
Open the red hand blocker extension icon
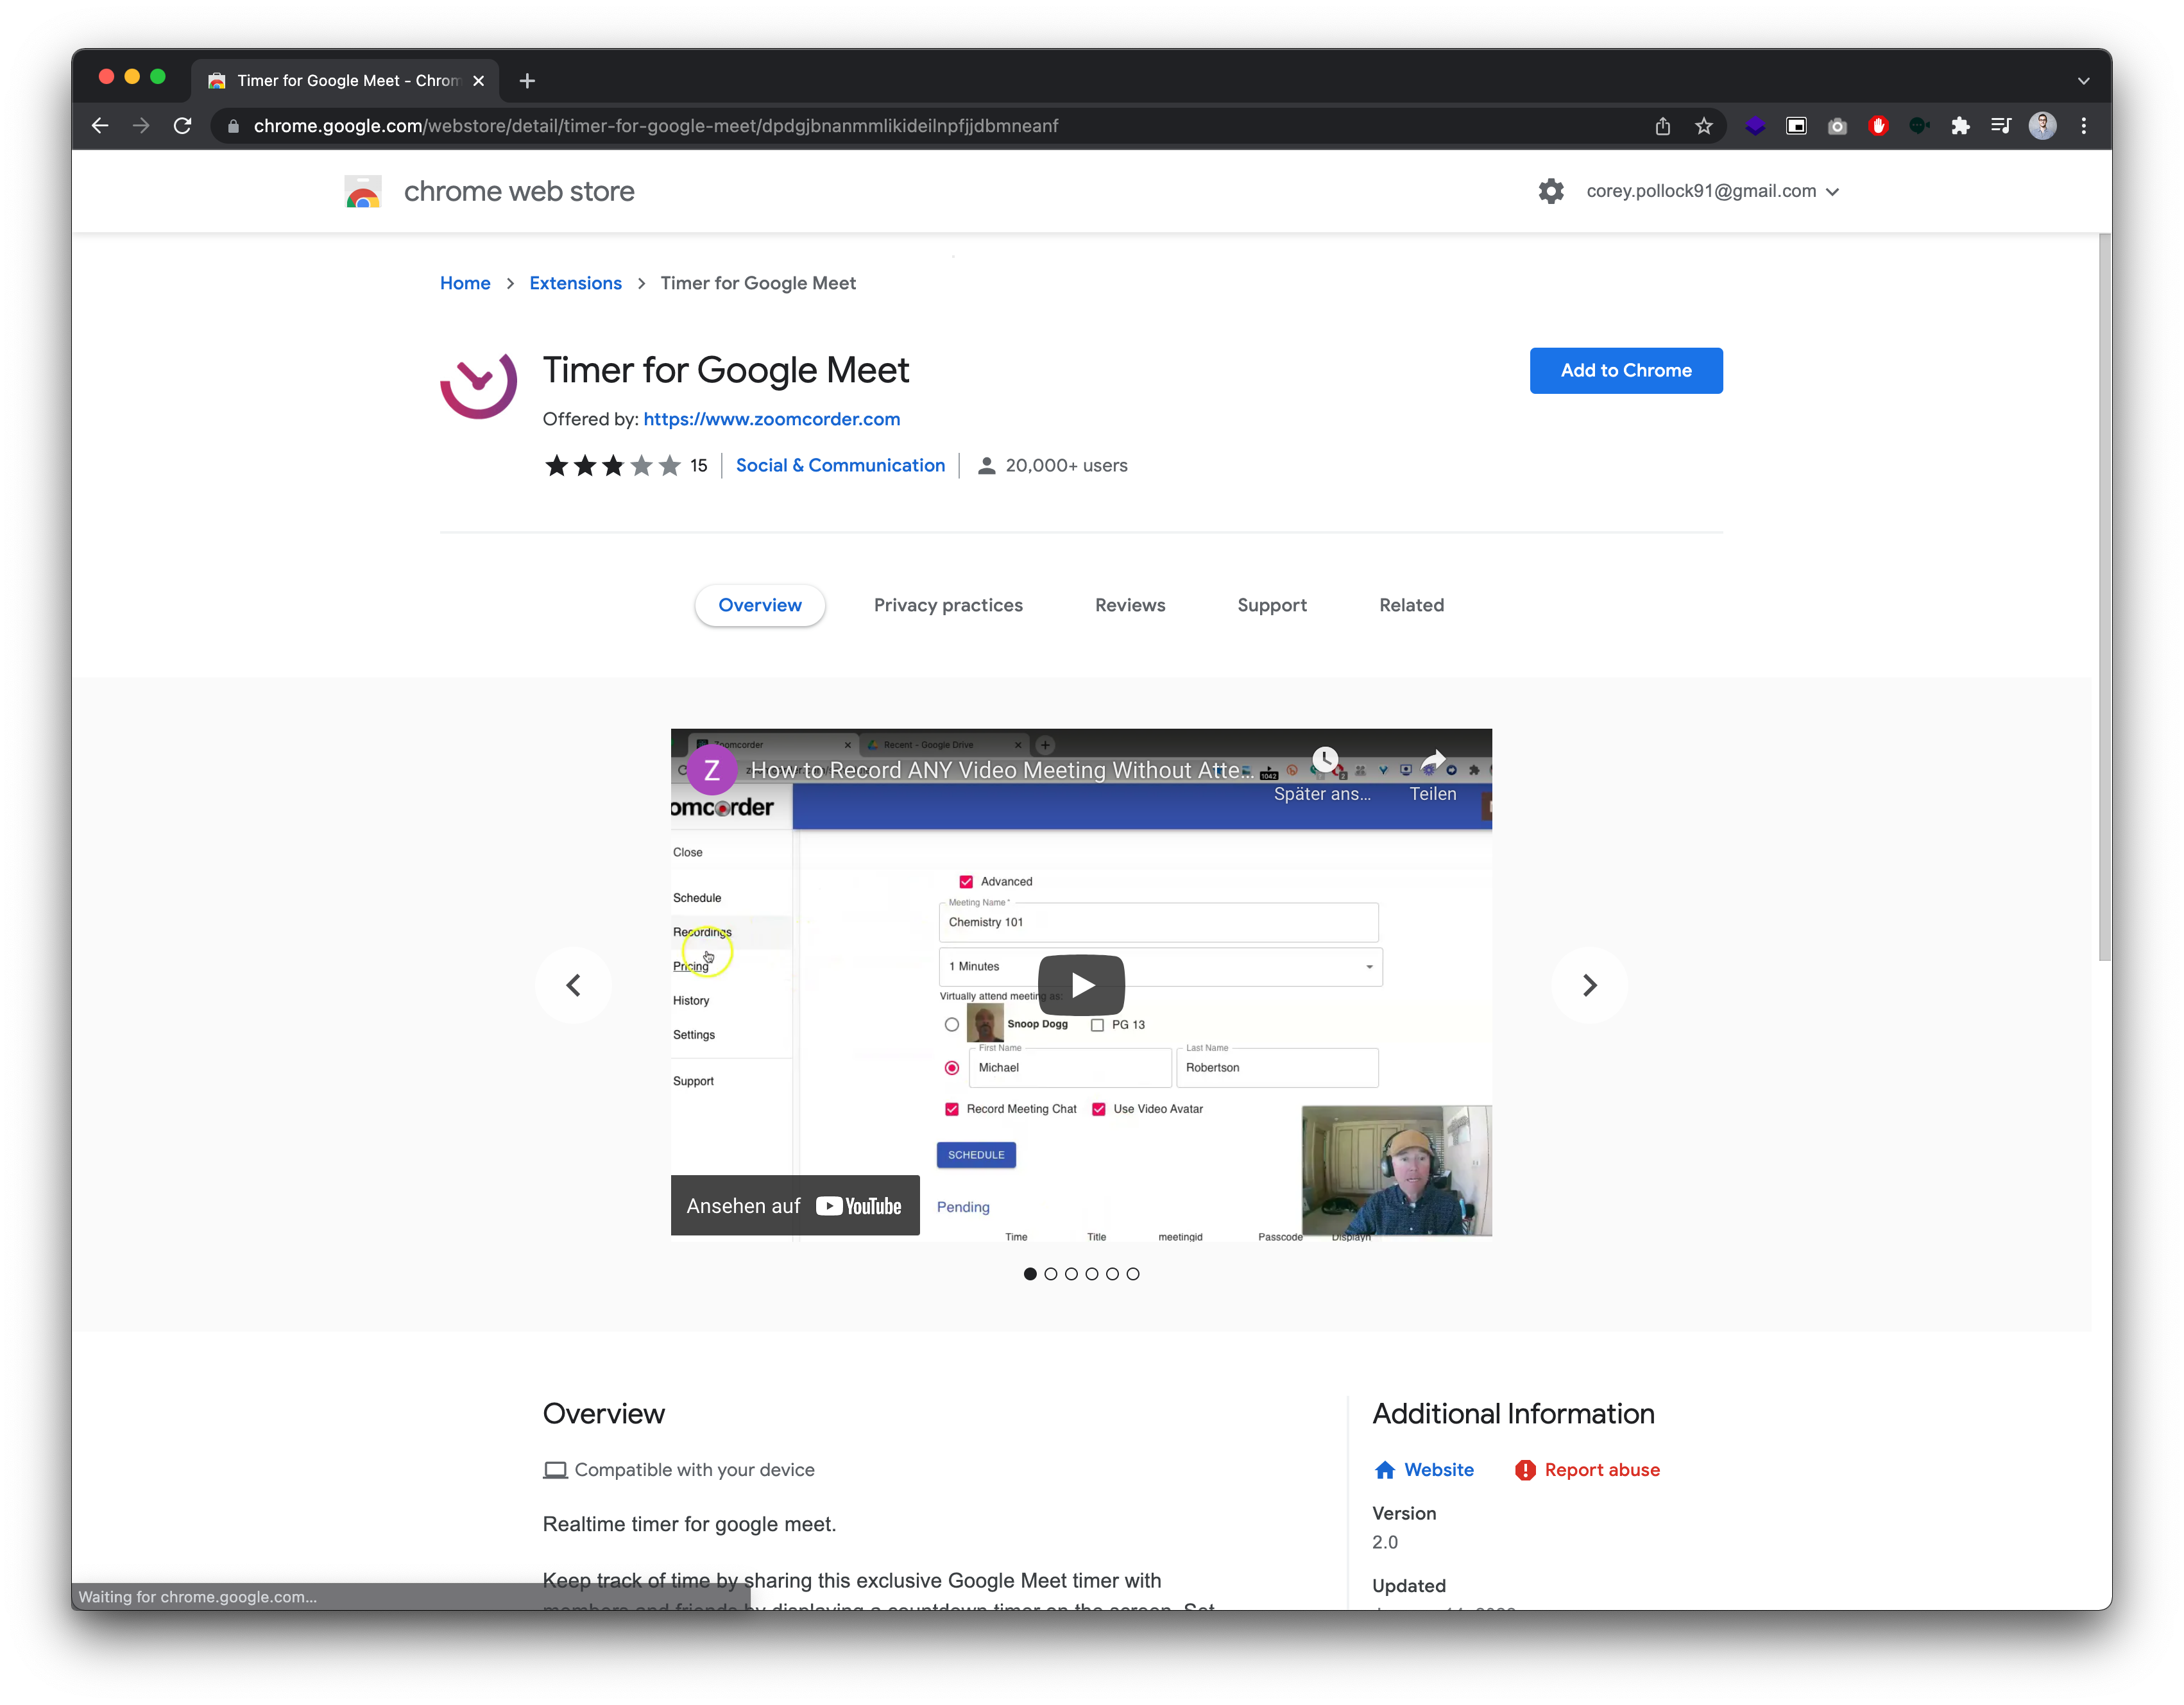pos(1878,126)
